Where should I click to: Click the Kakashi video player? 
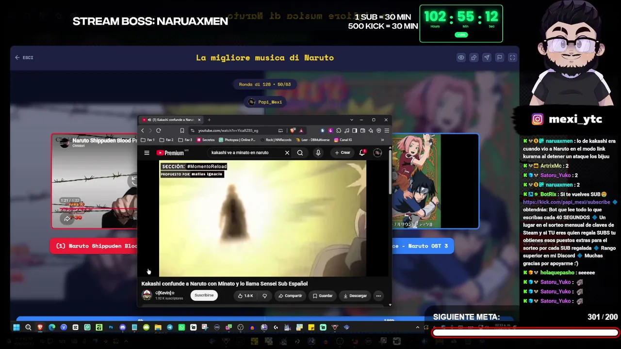pyautogui.click(x=262, y=219)
